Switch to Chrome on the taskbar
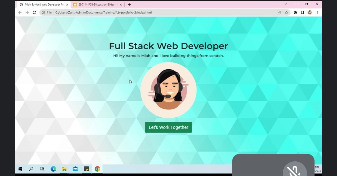Image resolution: width=337 pixels, height=176 pixels. pos(97,169)
